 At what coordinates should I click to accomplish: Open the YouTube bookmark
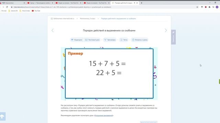36,11
